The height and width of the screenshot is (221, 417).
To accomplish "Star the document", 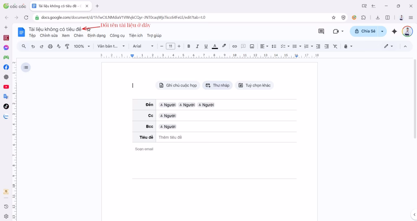I will 89,29.
